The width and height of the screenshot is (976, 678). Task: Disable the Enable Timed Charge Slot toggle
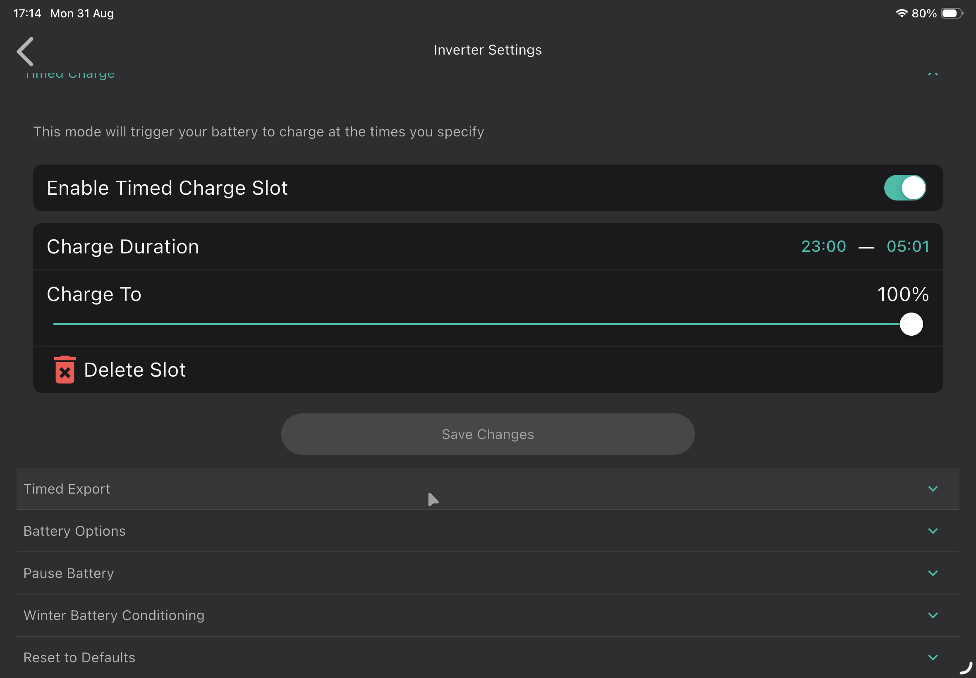click(x=904, y=188)
